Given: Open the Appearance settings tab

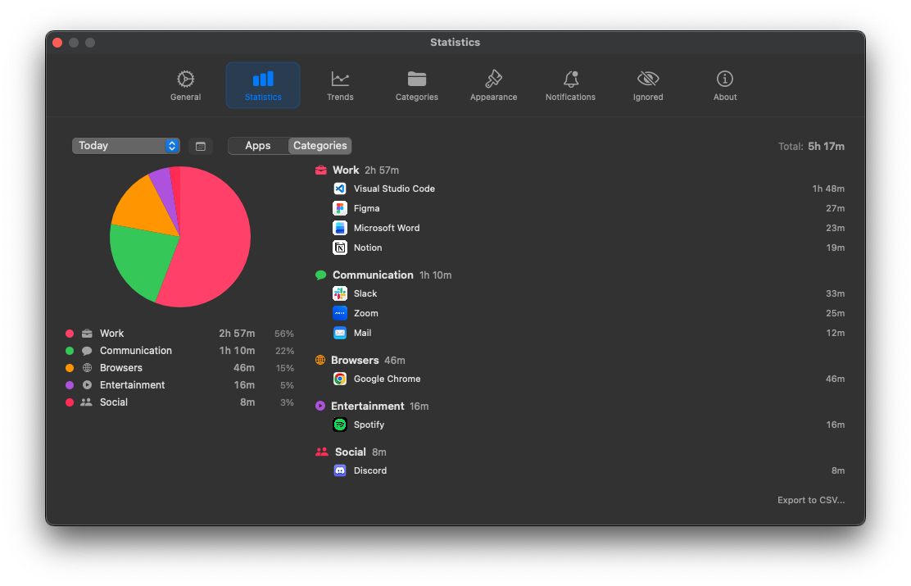Looking at the screenshot, I should click(493, 85).
